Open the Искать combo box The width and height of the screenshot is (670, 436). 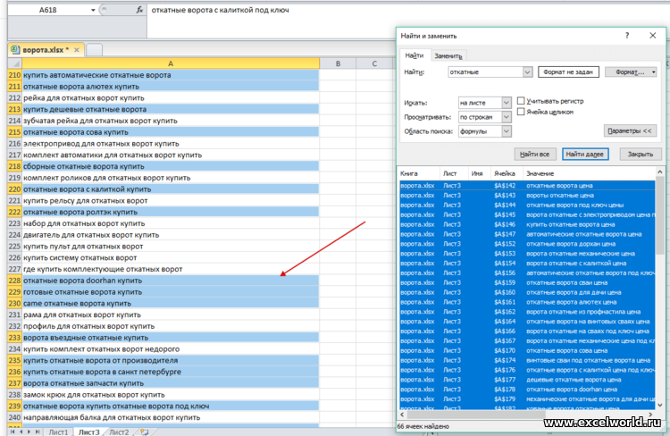pyautogui.click(x=484, y=103)
